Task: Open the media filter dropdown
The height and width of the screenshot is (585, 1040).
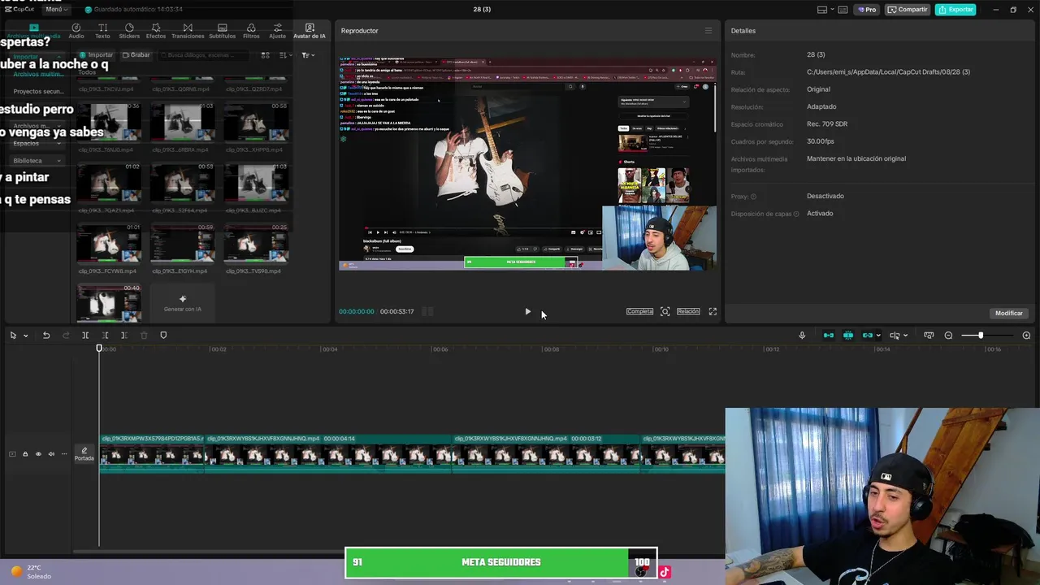Action: (x=307, y=55)
